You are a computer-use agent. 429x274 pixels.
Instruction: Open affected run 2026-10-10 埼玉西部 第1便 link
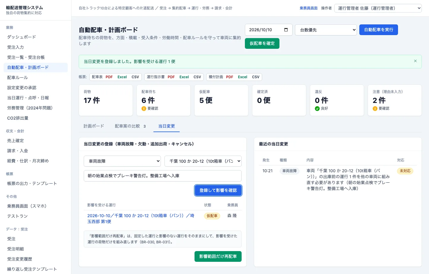click(141, 219)
